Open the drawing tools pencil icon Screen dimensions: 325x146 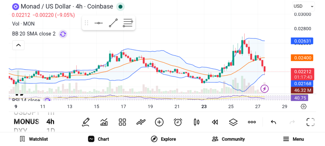85,122
